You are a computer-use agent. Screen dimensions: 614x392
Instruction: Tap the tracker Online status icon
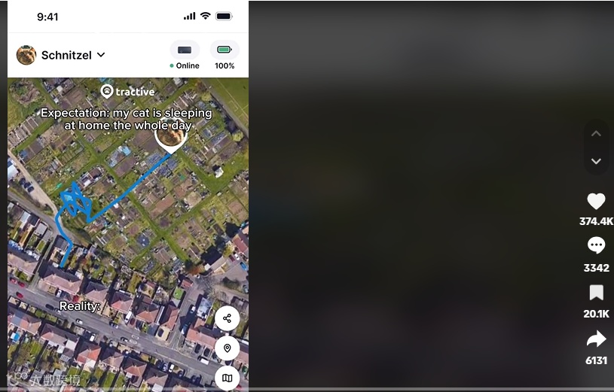(x=185, y=50)
